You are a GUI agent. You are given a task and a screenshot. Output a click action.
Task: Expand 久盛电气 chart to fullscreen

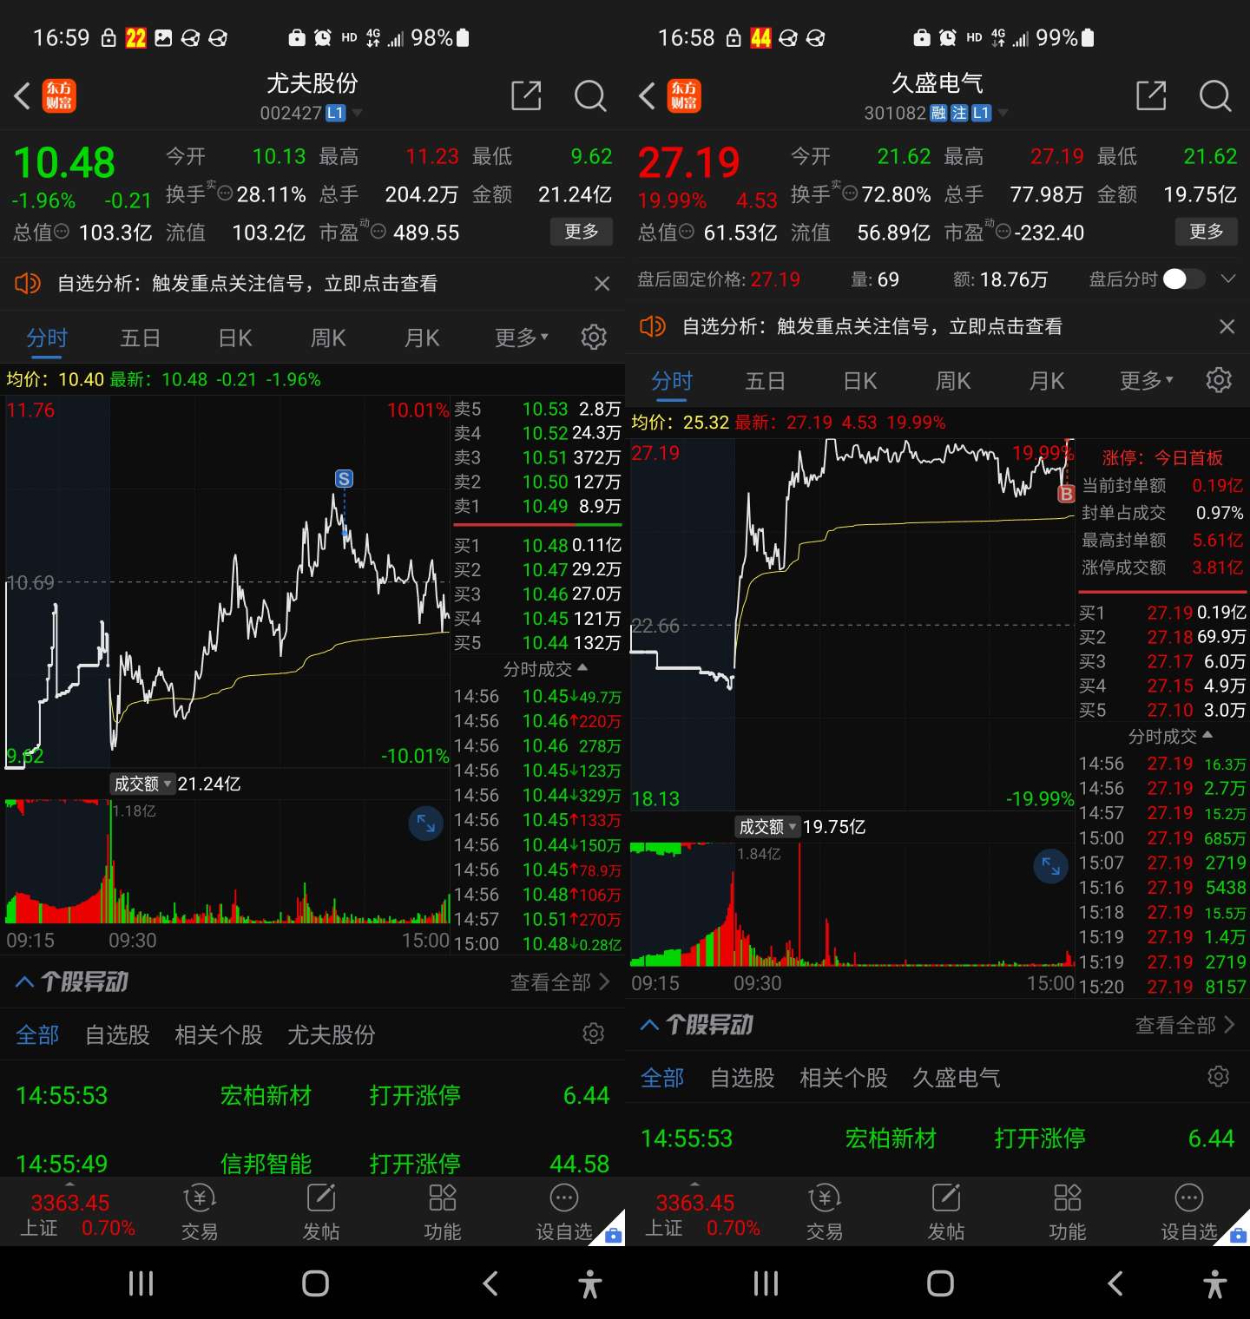pos(1051,866)
